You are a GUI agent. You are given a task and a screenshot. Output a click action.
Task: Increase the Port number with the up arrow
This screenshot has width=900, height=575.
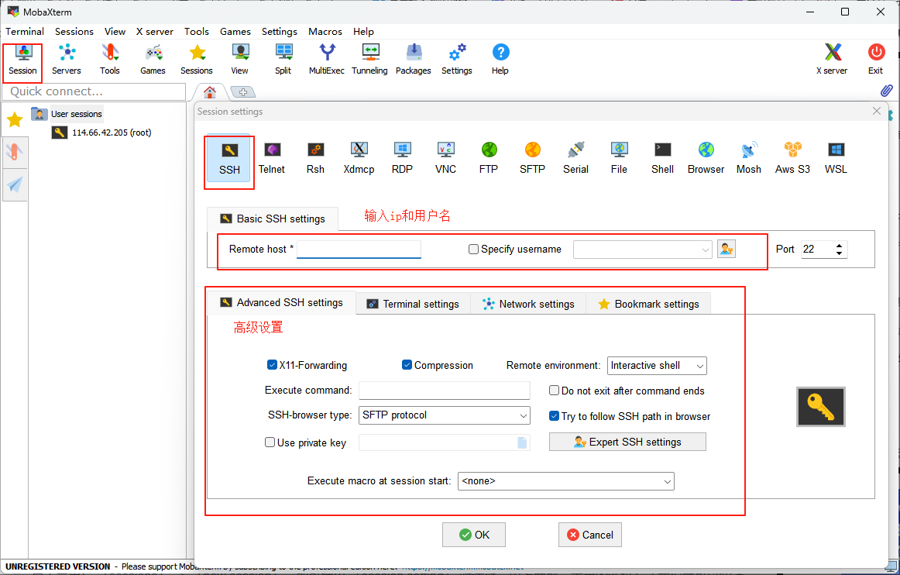pyautogui.click(x=840, y=245)
